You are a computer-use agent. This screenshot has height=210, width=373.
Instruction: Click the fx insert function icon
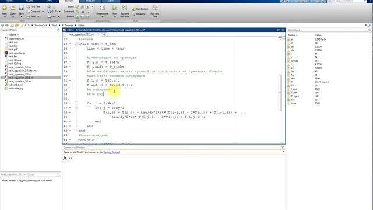coord(82,6)
